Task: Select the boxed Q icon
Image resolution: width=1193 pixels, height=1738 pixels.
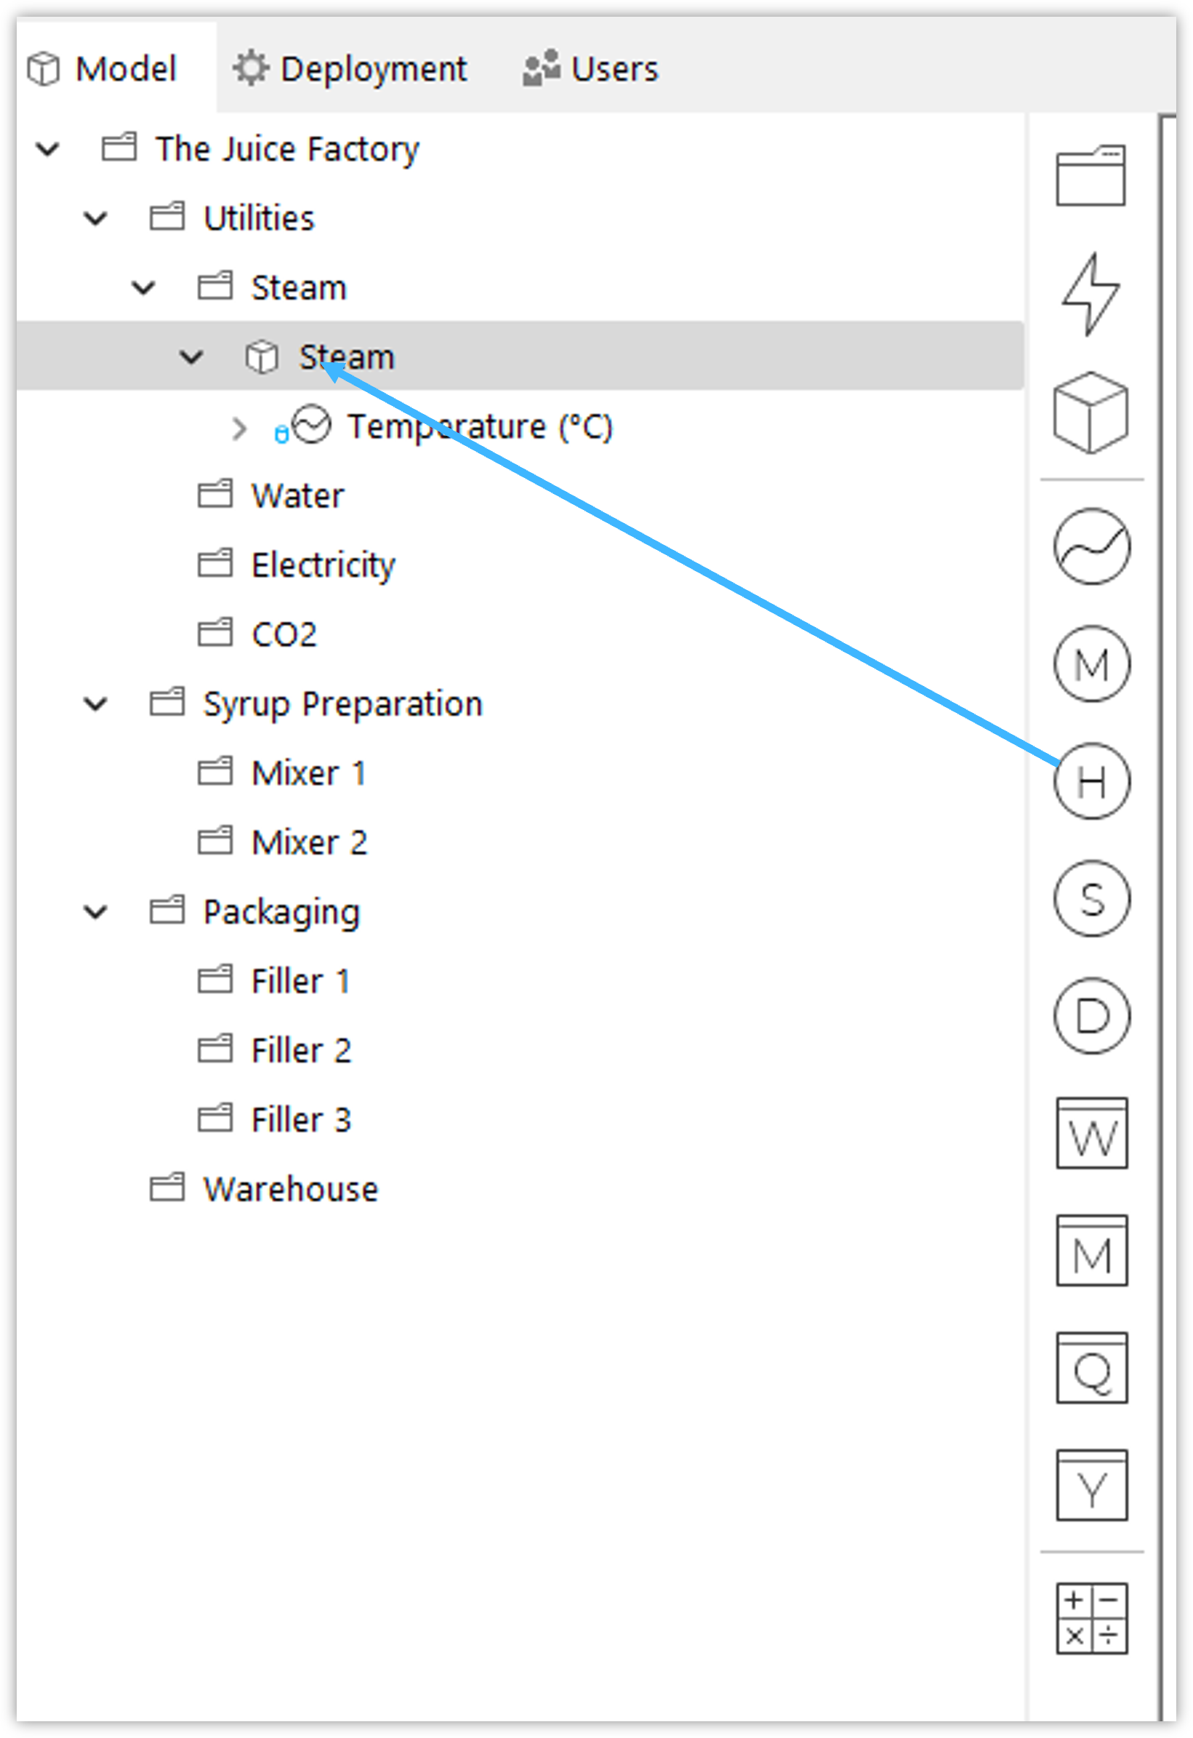Action: click(x=1091, y=1368)
